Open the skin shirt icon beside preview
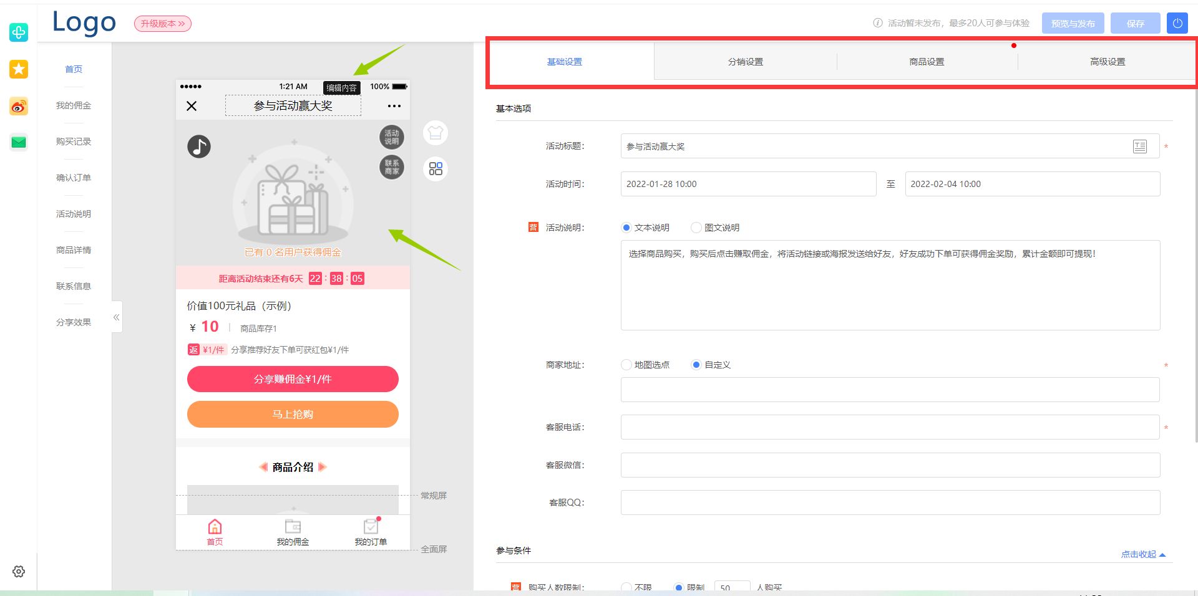Viewport: 1198px width, 596px height. pos(436,133)
